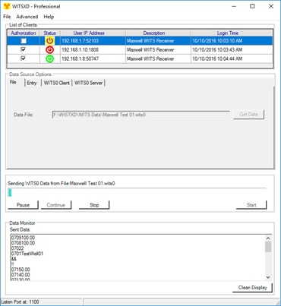The height and width of the screenshot is (306, 281).
Task: Click sent data line 0709100.00
Action: click(x=23, y=238)
